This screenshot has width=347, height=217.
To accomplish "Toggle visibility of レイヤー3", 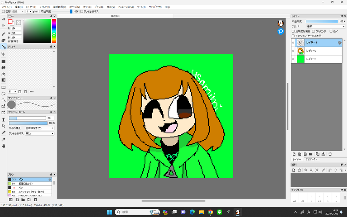I will click(293, 59).
